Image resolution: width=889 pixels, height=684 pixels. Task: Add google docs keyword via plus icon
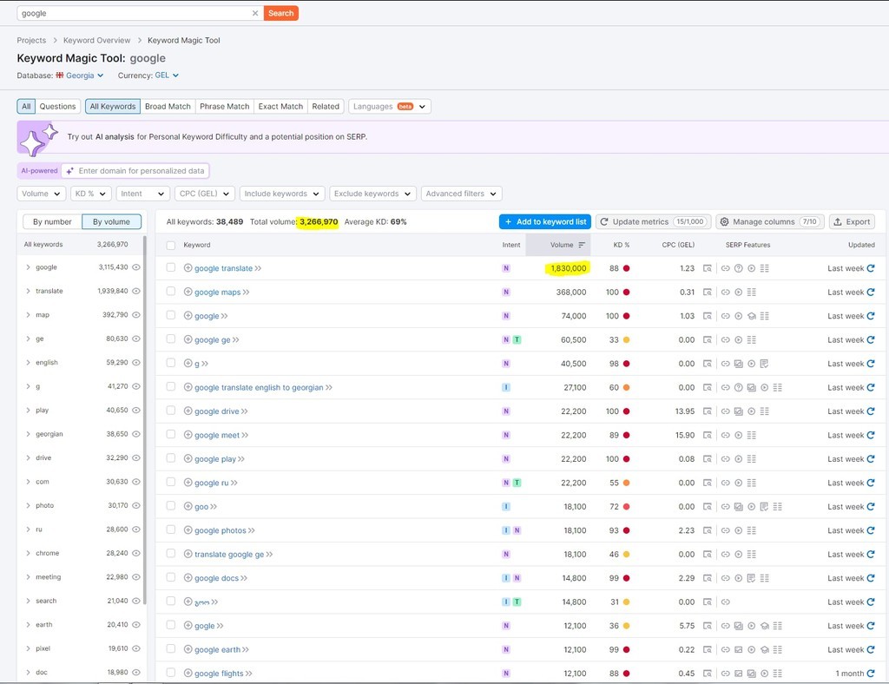tap(188, 578)
